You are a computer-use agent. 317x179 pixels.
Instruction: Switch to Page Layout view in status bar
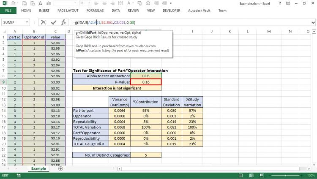pos(251,175)
